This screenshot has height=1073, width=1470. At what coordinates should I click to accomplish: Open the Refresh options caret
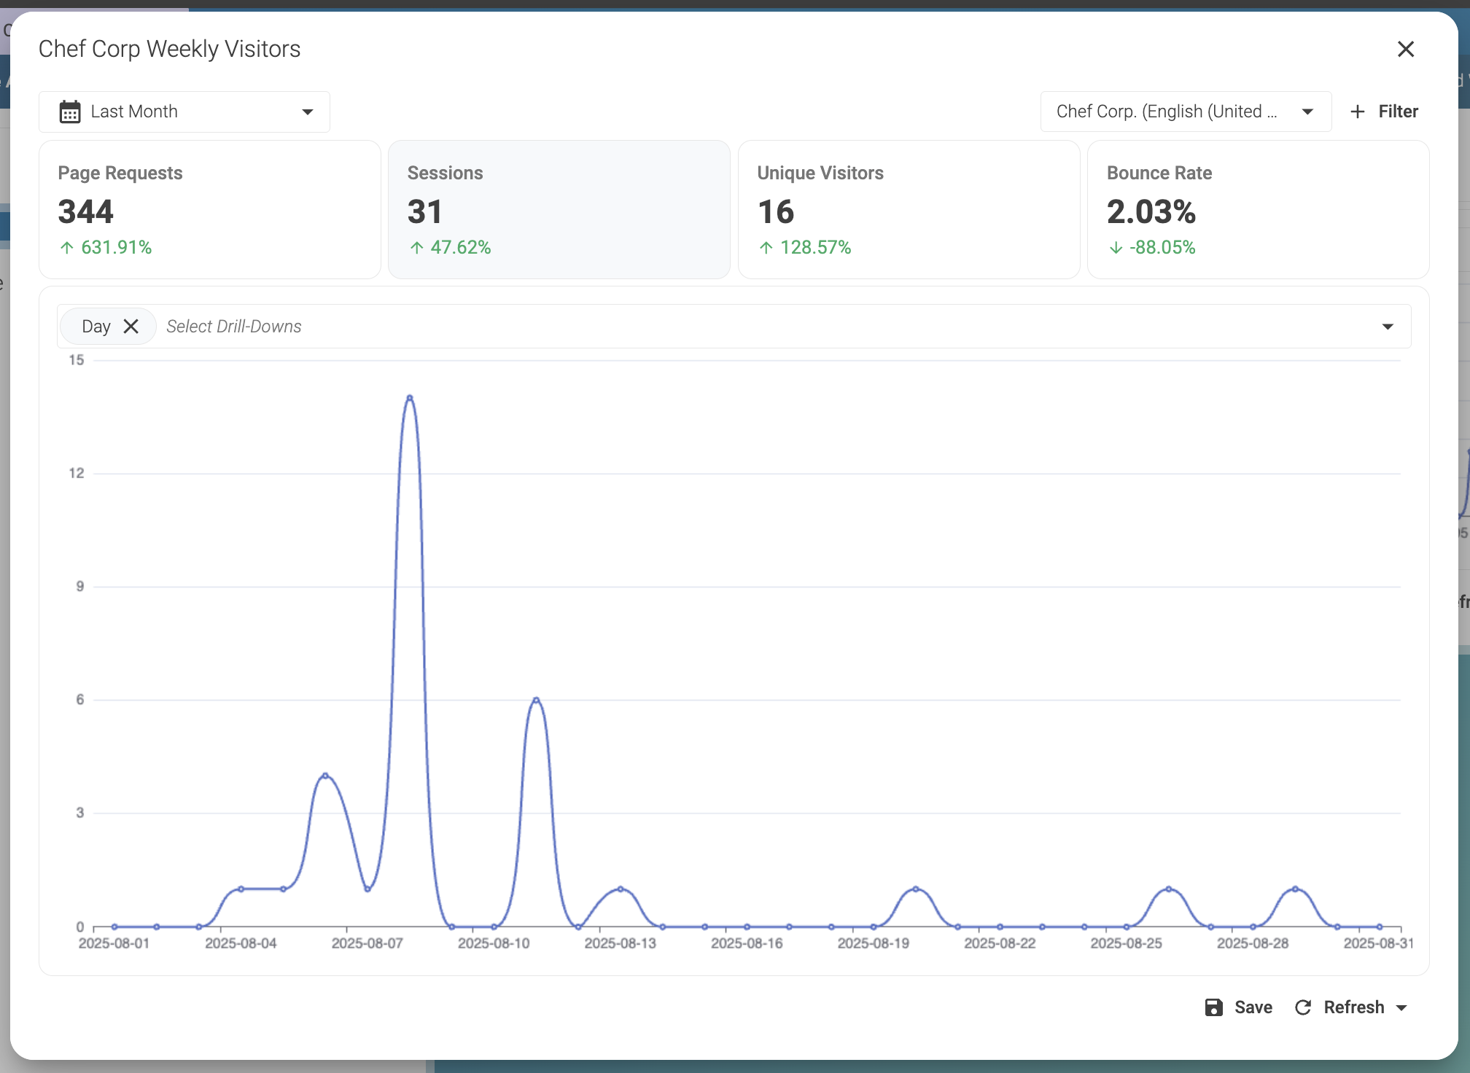tap(1401, 1007)
